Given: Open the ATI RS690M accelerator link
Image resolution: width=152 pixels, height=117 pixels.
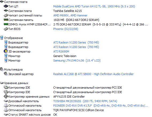Looking at the screenshot, I should tap(61, 51).
